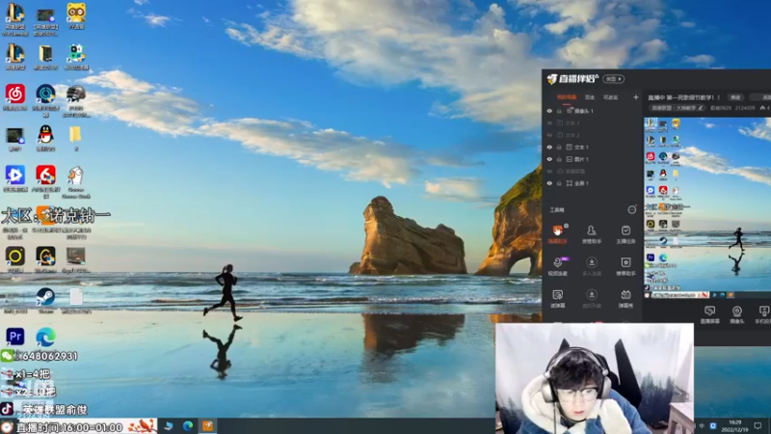771x434 pixels.
Task: Toggle visibility eye for 图片 1 source
Action: click(x=549, y=159)
